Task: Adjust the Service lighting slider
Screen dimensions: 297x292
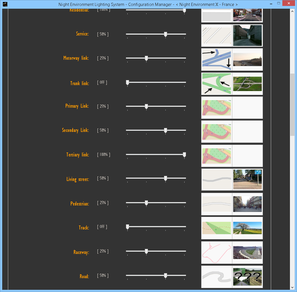Action: point(156,34)
